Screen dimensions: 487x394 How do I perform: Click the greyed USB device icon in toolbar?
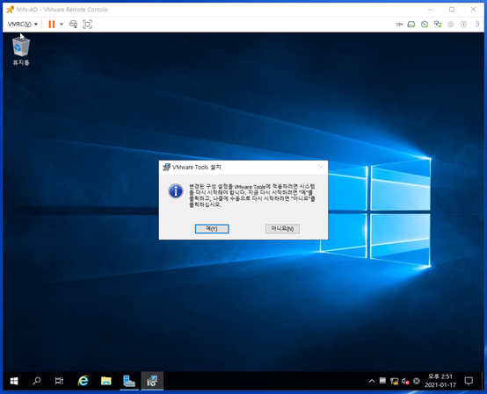pyautogui.click(x=464, y=25)
